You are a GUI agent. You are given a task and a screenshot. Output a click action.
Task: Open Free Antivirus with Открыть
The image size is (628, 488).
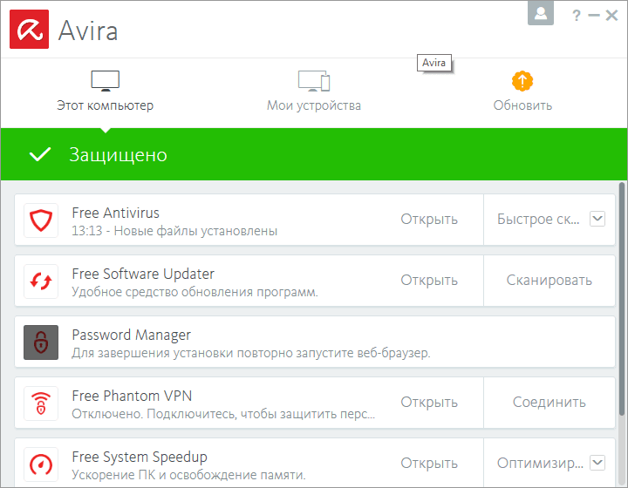(x=429, y=220)
